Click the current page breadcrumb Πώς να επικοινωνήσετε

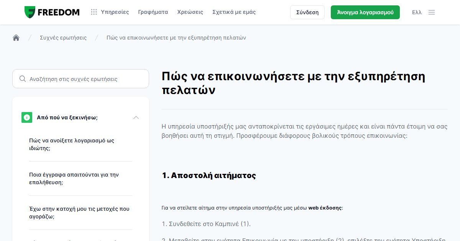point(176,38)
